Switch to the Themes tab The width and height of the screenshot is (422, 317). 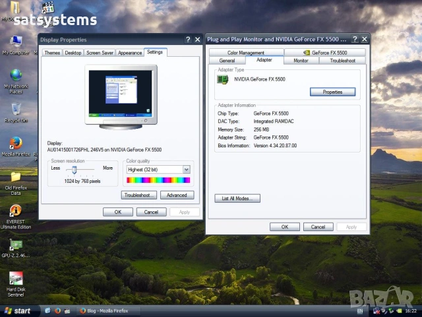(52, 53)
